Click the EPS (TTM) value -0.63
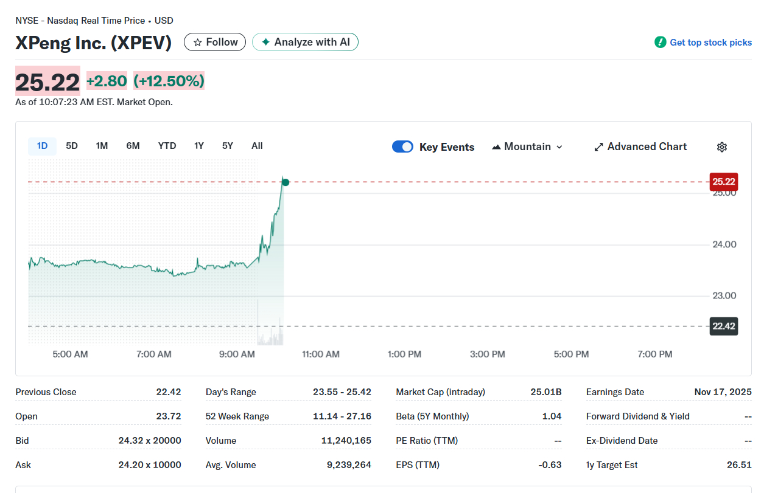764x493 pixels. coord(550,465)
